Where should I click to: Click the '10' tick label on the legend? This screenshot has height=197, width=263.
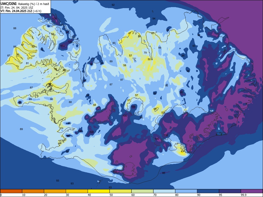pyautogui.click(x=24, y=195)
